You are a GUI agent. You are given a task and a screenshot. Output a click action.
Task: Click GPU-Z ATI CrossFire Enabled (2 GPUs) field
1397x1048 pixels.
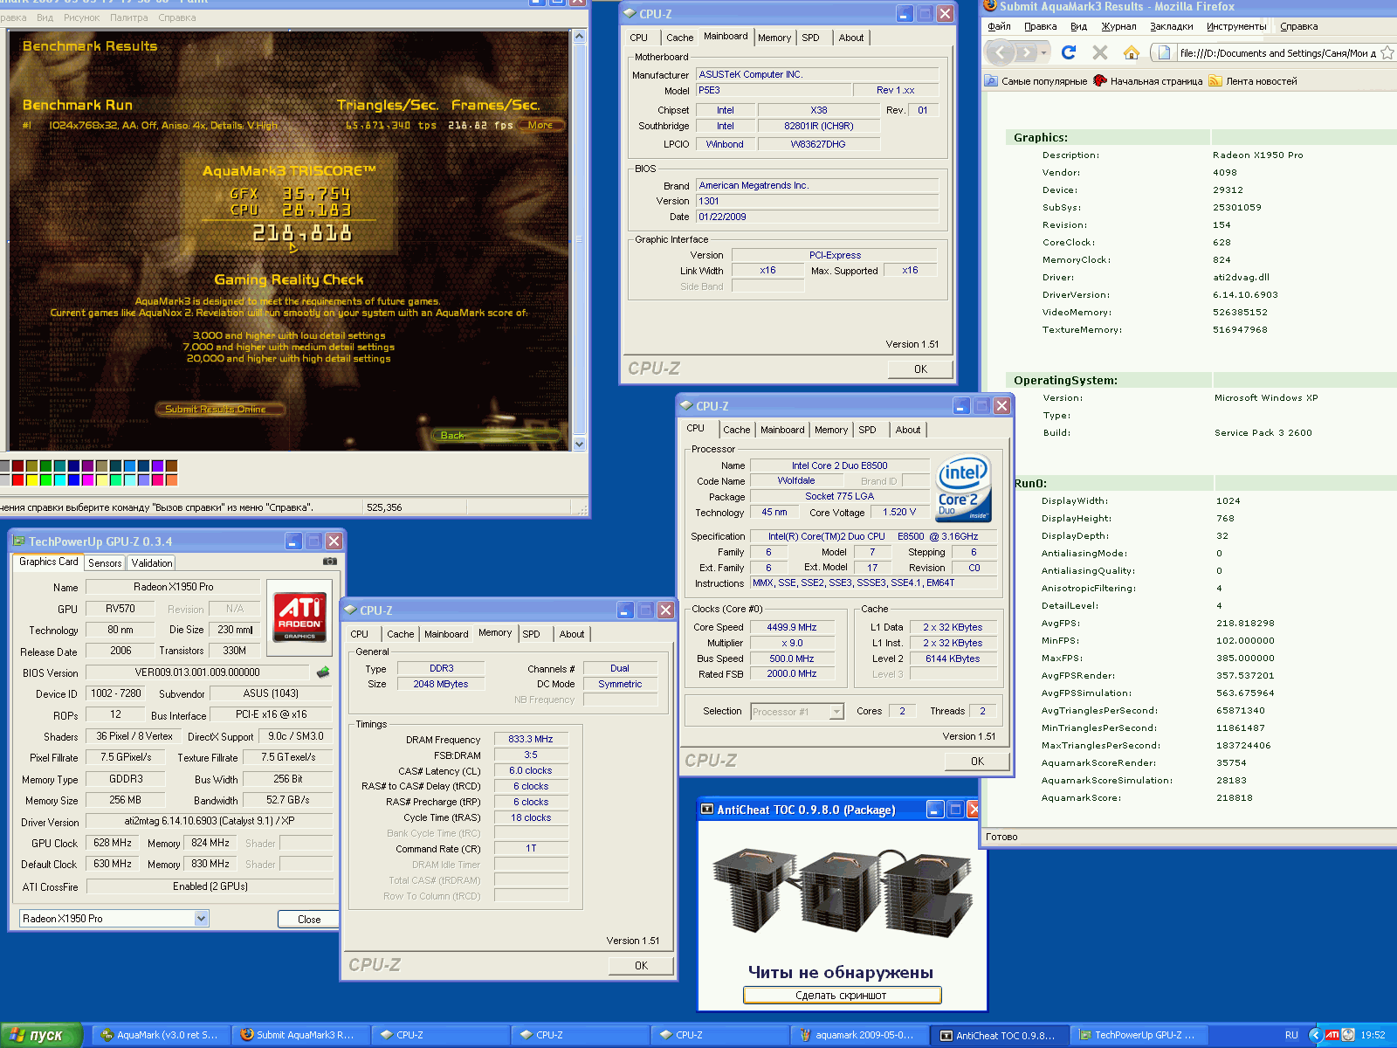click(210, 886)
